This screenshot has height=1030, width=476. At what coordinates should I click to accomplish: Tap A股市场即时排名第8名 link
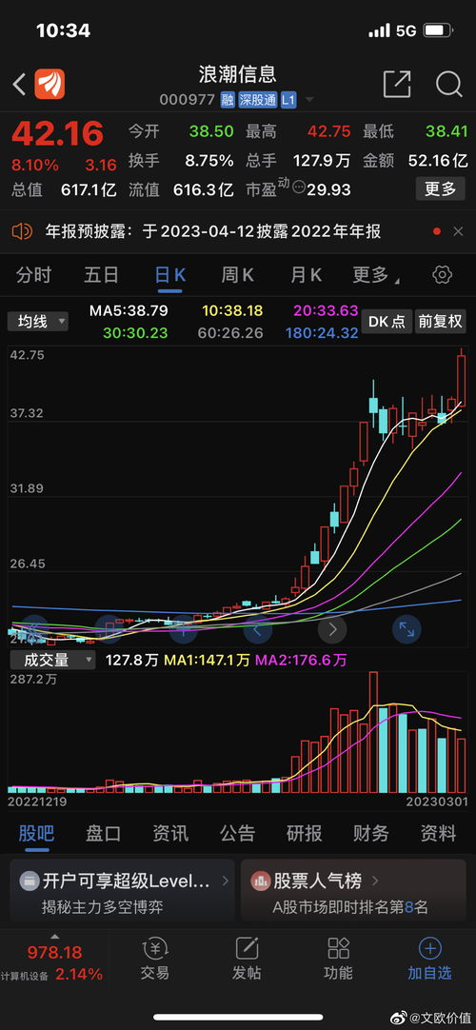350,907
